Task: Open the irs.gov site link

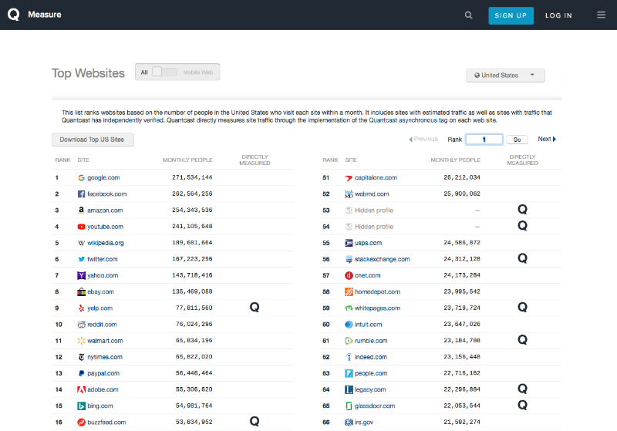Action: (x=364, y=423)
